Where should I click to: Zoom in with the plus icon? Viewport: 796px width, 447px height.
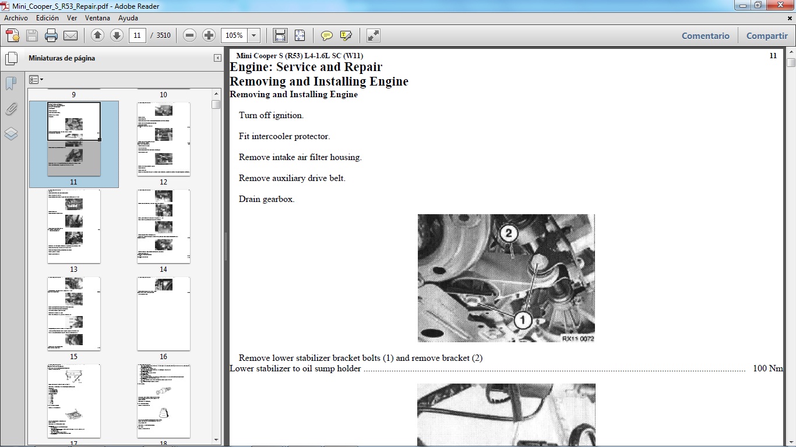coord(209,36)
